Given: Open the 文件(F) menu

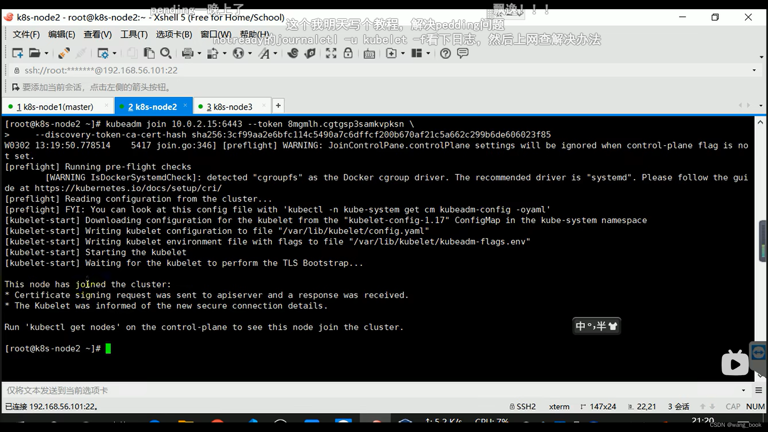Looking at the screenshot, I should point(26,34).
